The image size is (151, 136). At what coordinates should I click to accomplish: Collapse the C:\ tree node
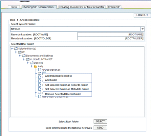coord(16,52)
